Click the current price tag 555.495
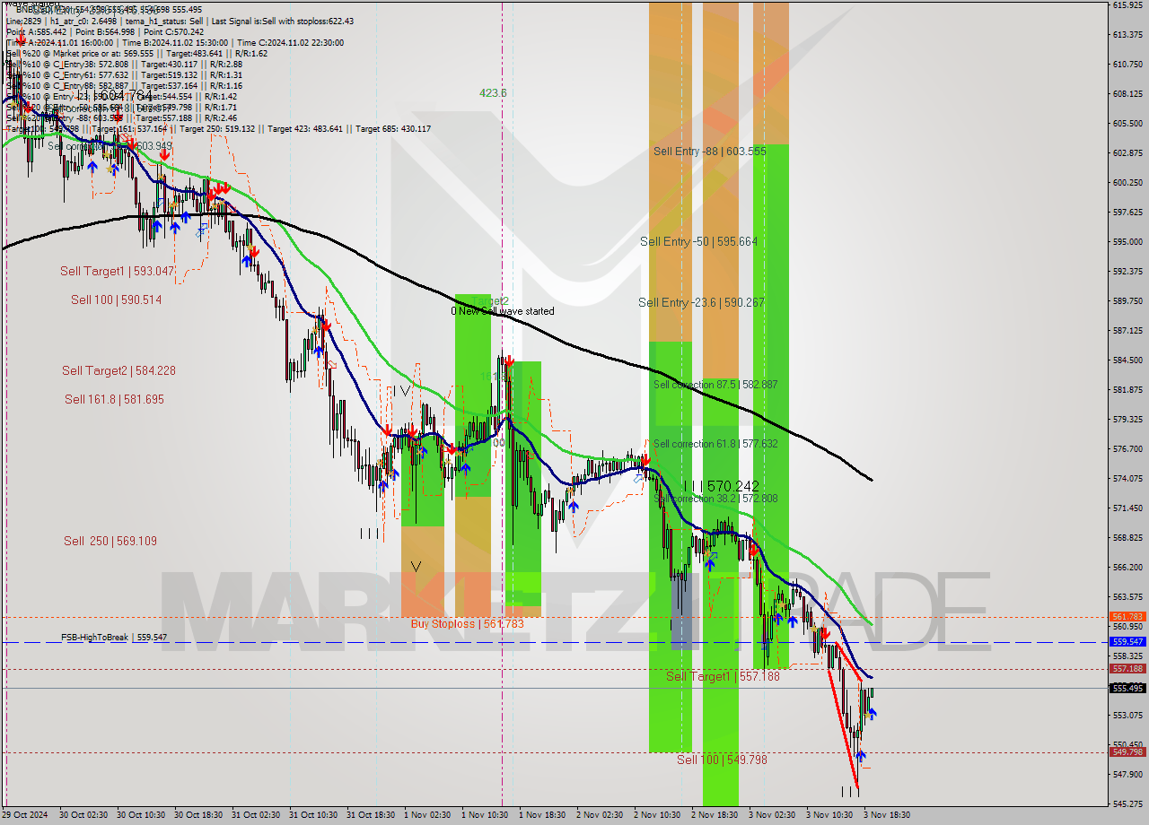The image size is (1149, 825). [1127, 688]
